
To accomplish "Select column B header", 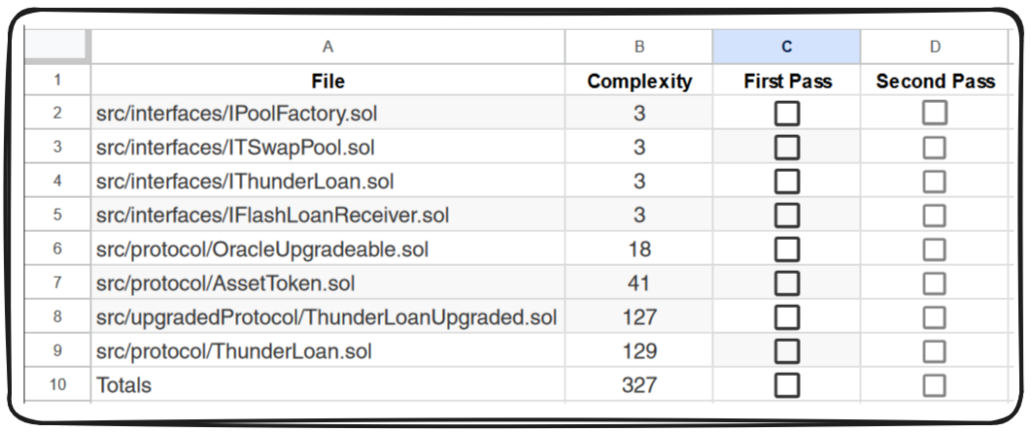I will point(638,47).
